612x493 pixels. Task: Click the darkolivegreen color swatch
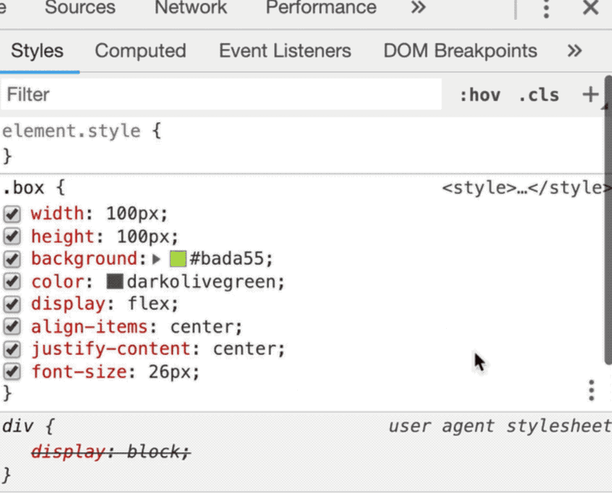pyautogui.click(x=115, y=282)
